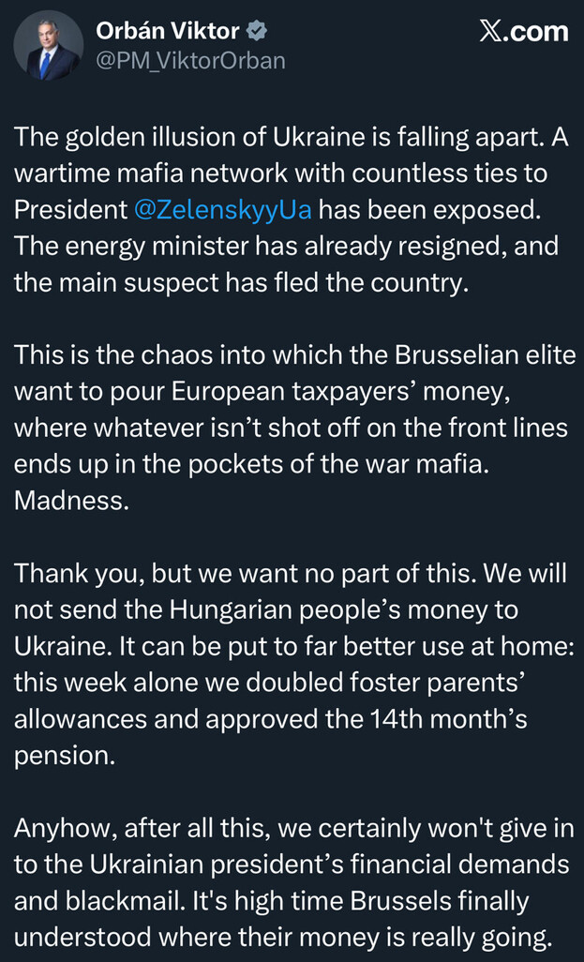Open Orbán Viktor's profile picture
Screen dimensions: 584x962
(48, 45)
